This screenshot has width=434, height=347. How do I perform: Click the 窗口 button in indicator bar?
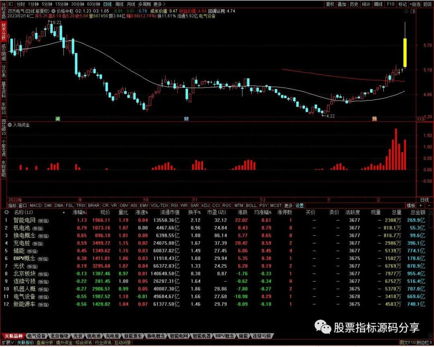click(x=23, y=206)
